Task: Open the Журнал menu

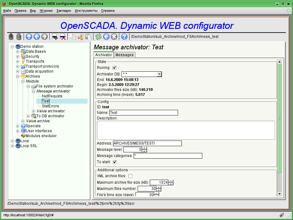Action: 46,11
